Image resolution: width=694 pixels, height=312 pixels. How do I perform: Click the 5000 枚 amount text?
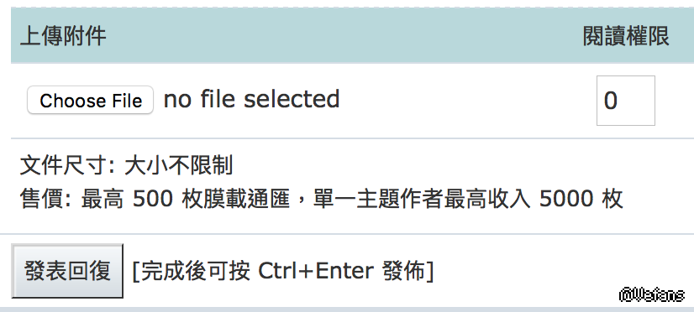[581, 199]
